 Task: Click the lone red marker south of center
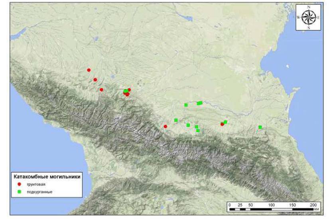[165, 127]
